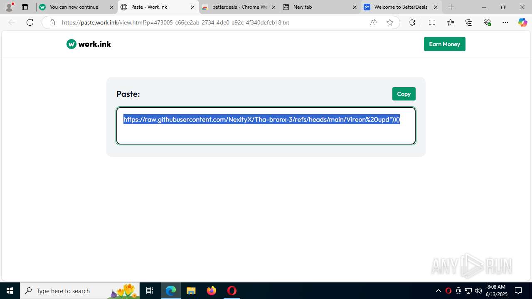Open browser Extensions menu
532x299 pixels.
click(x=412, y=22)
